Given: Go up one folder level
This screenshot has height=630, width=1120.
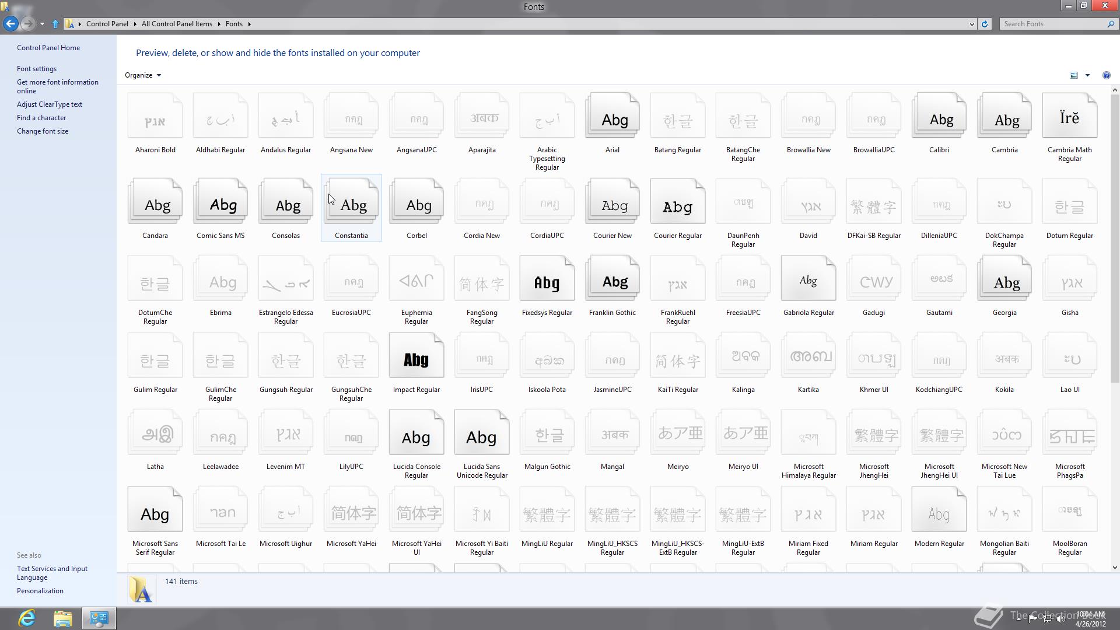Looking at the screenshot, I should (x=55, y=24).
